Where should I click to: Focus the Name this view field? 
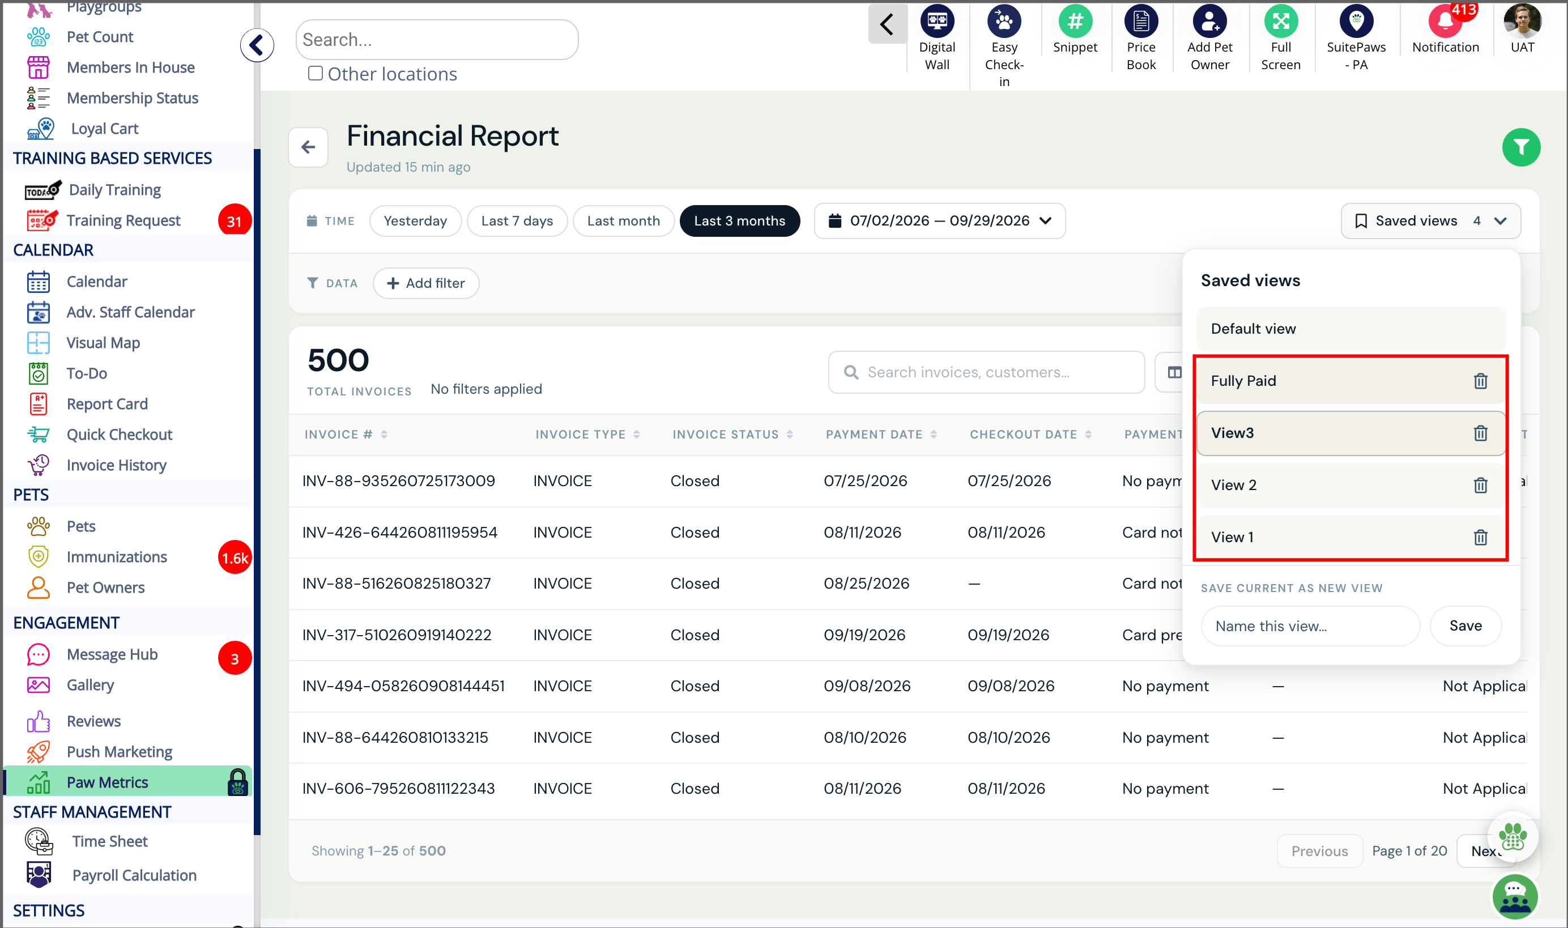(x=1310, y=625)
